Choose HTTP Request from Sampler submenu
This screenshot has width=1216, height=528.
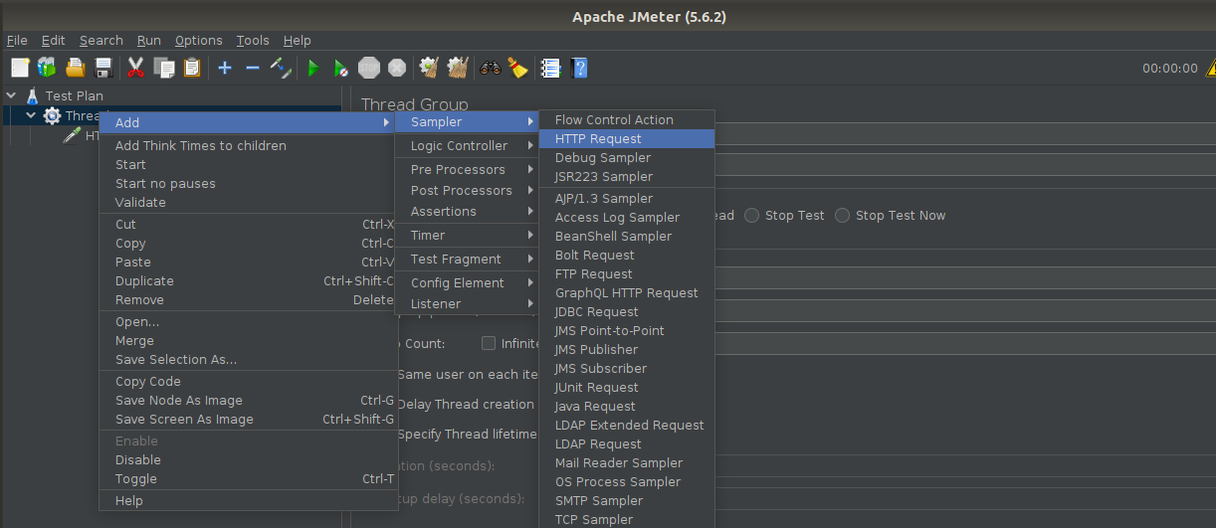(627, 138)
